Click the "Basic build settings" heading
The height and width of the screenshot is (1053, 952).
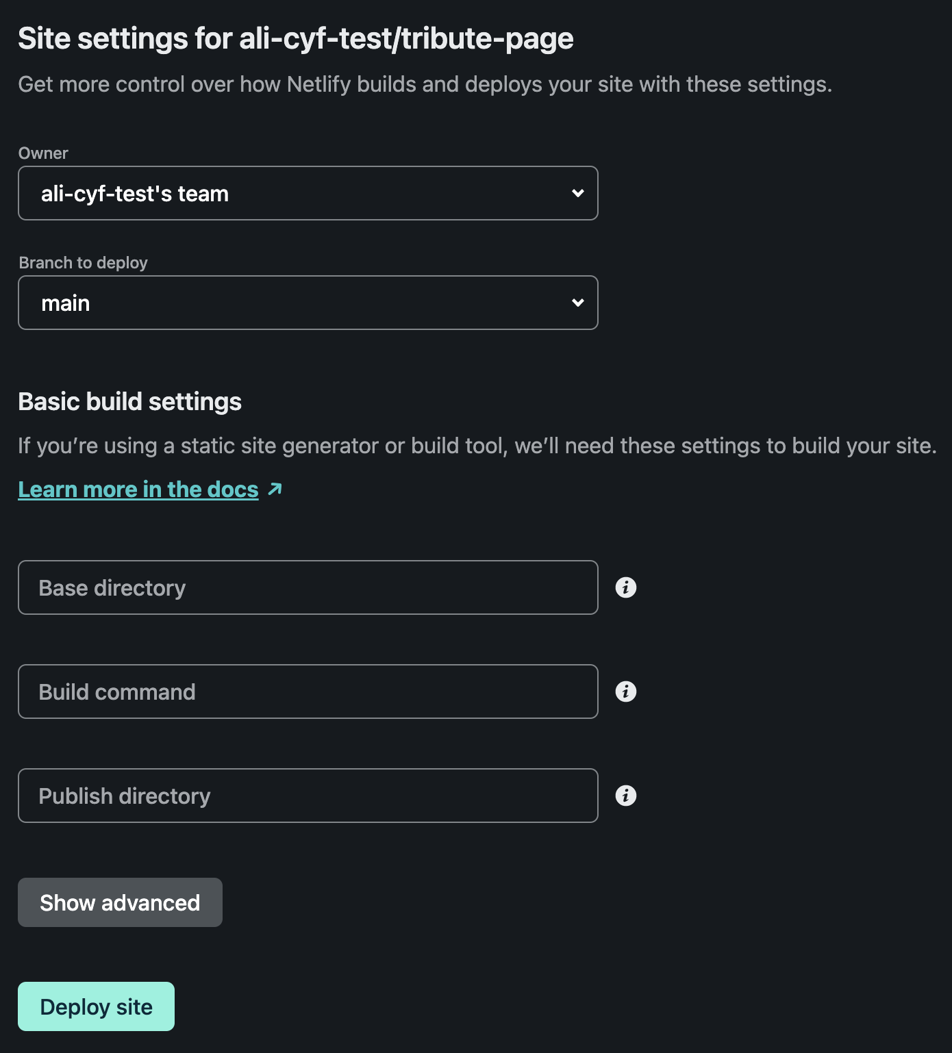(x=129, y=401)
